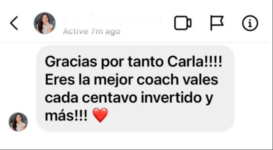
Task: Tap the red heart emoji in message
Action: (x=100, y=115)
